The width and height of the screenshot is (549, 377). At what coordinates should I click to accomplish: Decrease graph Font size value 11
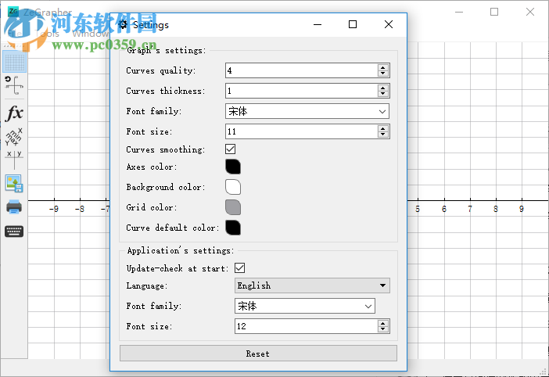383,135
